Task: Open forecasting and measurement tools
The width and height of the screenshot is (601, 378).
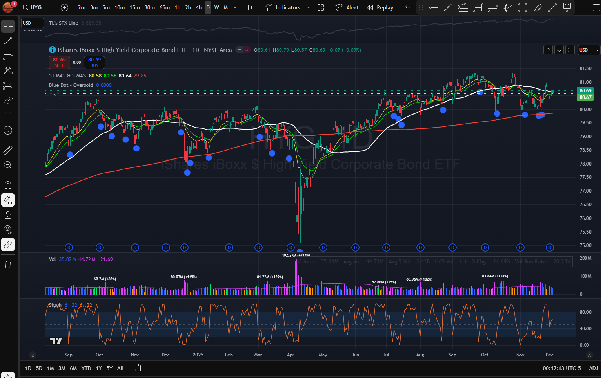Action: click(8, 86)
